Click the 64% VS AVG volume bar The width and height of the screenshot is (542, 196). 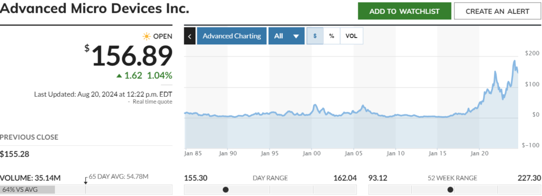click(28, 190)
